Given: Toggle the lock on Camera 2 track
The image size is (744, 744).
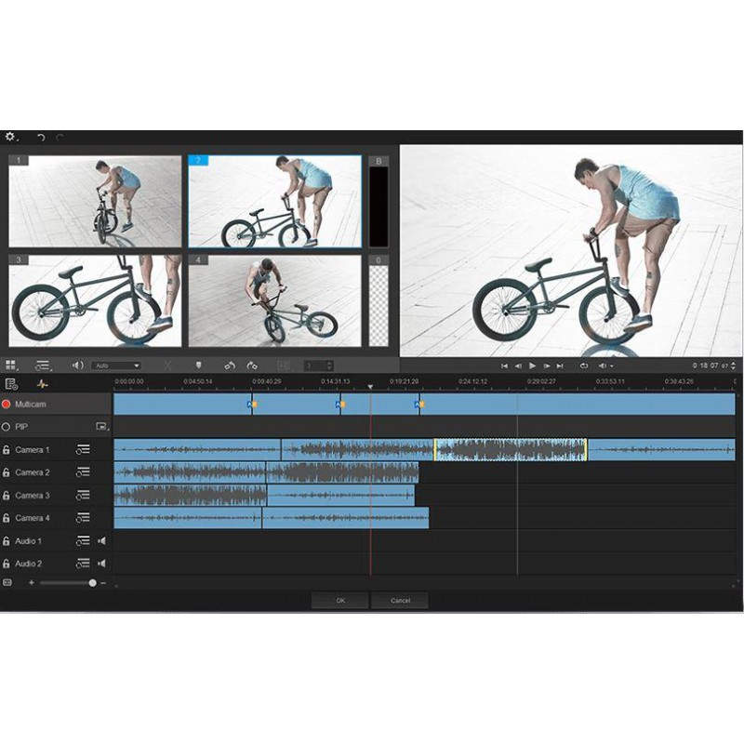Looking at the screenshot, I should coord(7,472).
